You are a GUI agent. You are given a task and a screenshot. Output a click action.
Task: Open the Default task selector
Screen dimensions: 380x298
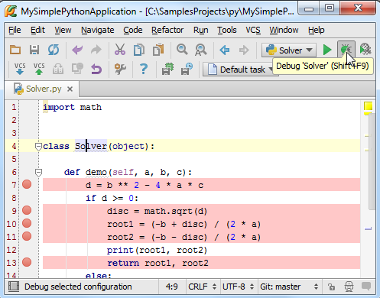point(239,70)
